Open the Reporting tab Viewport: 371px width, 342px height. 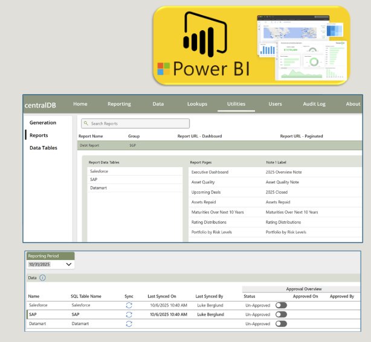[119, 104]
